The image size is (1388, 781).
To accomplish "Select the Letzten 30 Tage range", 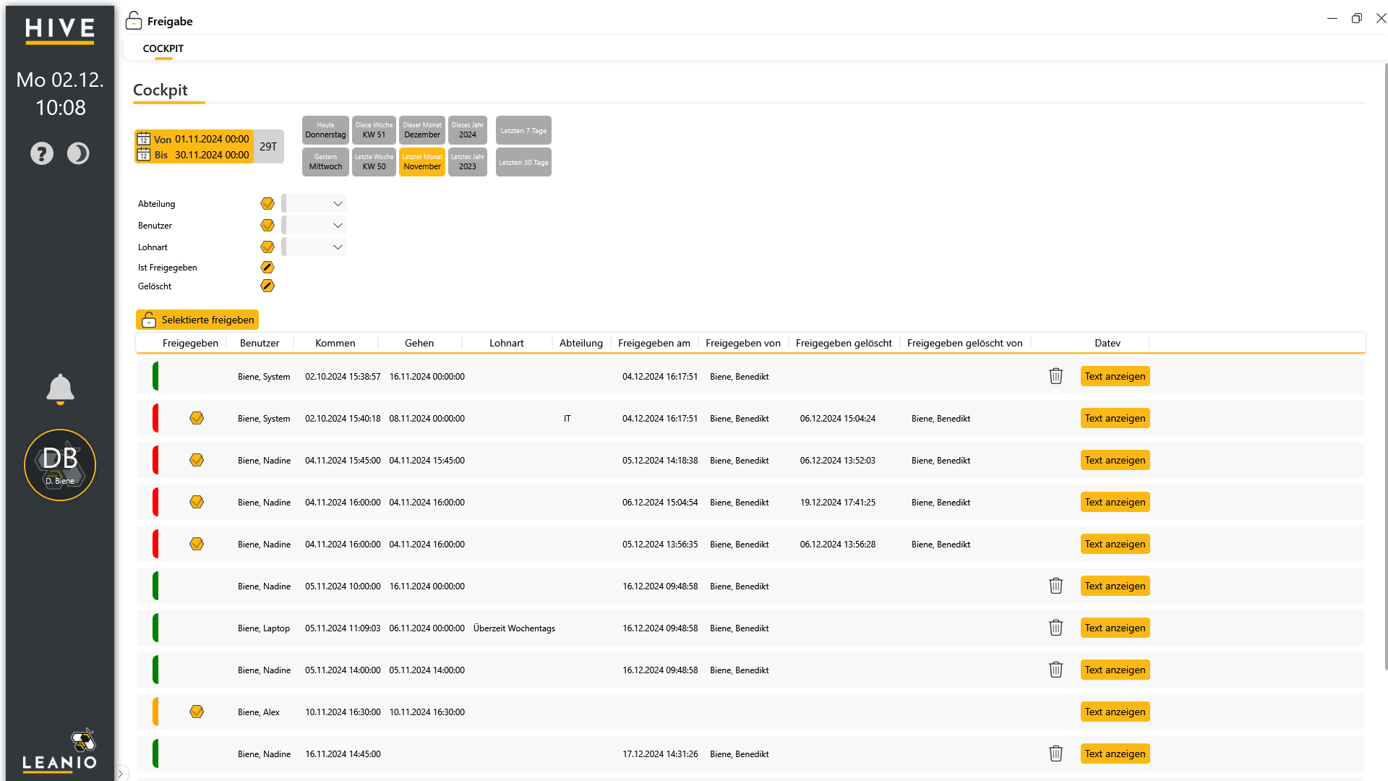I will (523, 162).
